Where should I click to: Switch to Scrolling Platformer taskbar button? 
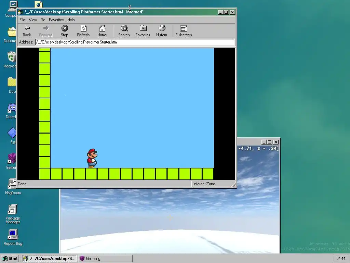tap(49, 259)
